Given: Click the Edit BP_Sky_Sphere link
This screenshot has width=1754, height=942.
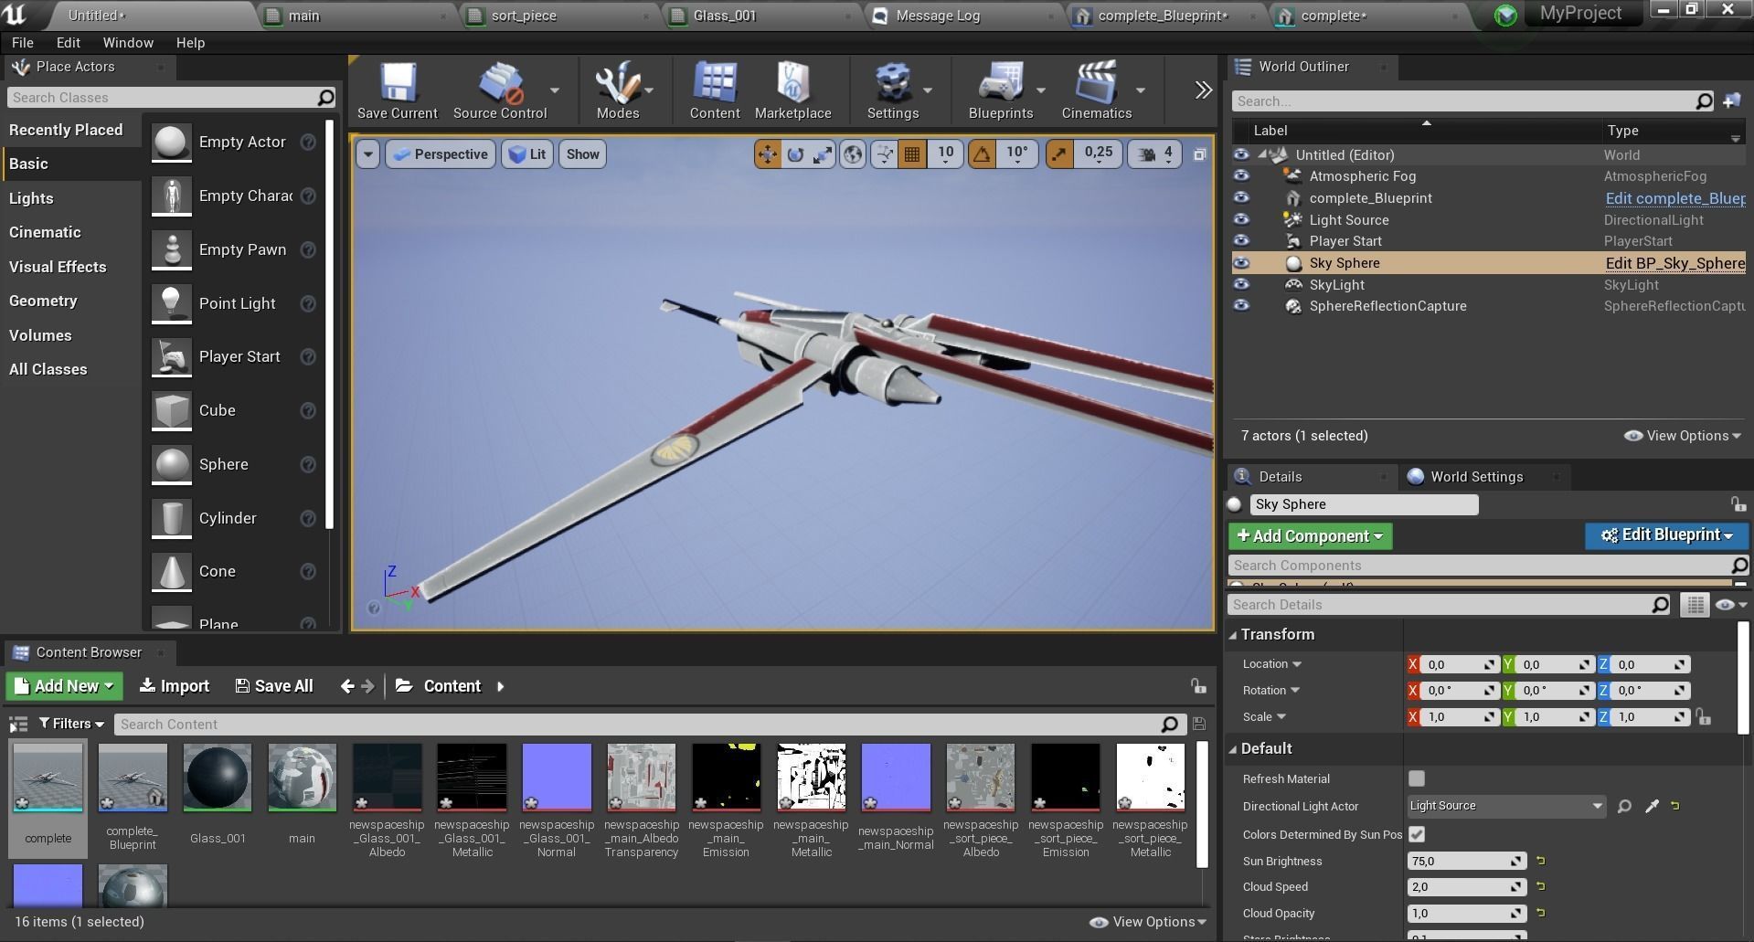Looking at the screenshot, I should (x=1674, y=263).
